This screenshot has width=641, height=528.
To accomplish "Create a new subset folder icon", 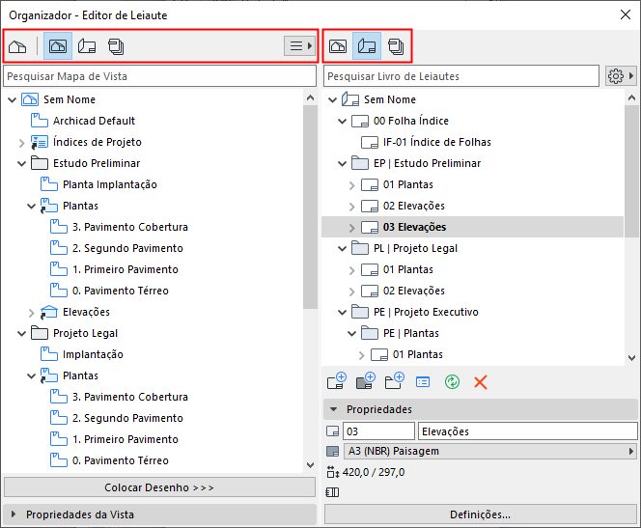I will (x=395, y=381).
